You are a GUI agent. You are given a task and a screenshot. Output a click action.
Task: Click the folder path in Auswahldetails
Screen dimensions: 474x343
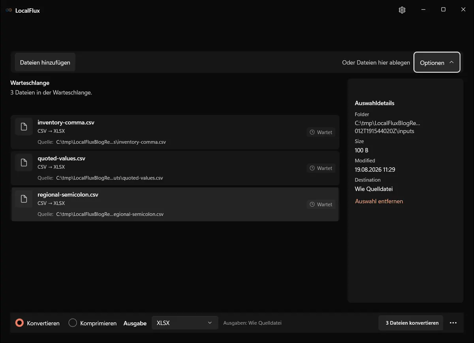click(x=388, y=127)
